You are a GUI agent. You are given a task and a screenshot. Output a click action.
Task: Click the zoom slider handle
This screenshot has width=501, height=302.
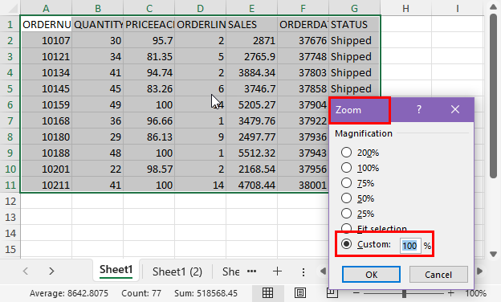coord(404,293)
